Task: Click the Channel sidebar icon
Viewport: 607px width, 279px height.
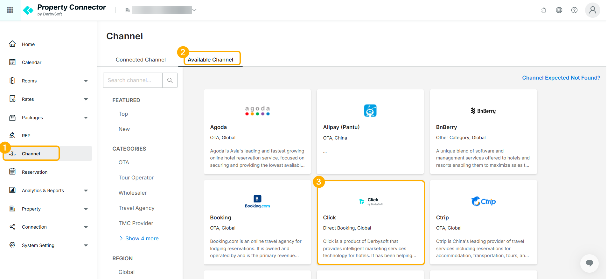Action: (x=12, y=153)
